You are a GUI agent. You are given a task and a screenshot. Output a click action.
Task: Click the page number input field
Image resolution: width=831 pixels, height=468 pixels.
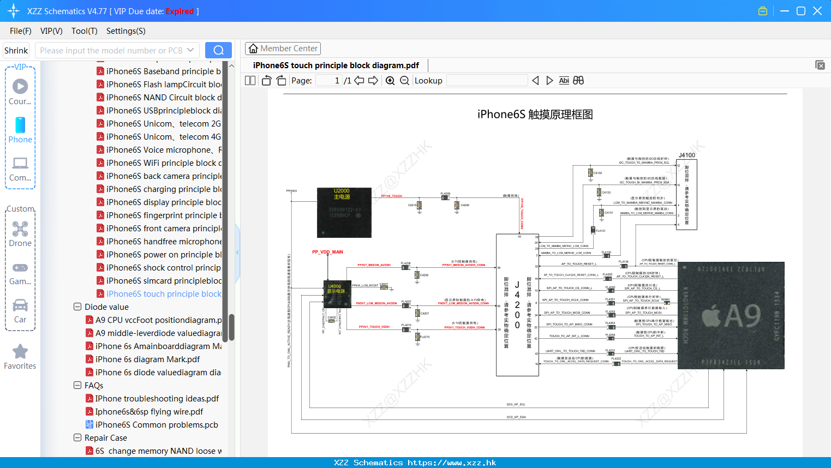[x=328, y=80]
